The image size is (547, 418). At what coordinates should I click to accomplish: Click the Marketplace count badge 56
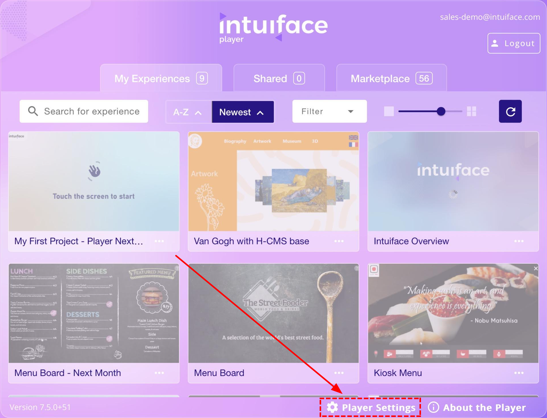424,78
